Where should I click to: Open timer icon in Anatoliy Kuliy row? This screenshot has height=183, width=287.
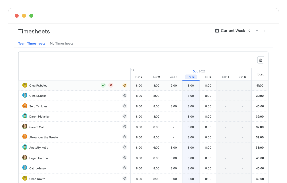(x=125, y=147)
